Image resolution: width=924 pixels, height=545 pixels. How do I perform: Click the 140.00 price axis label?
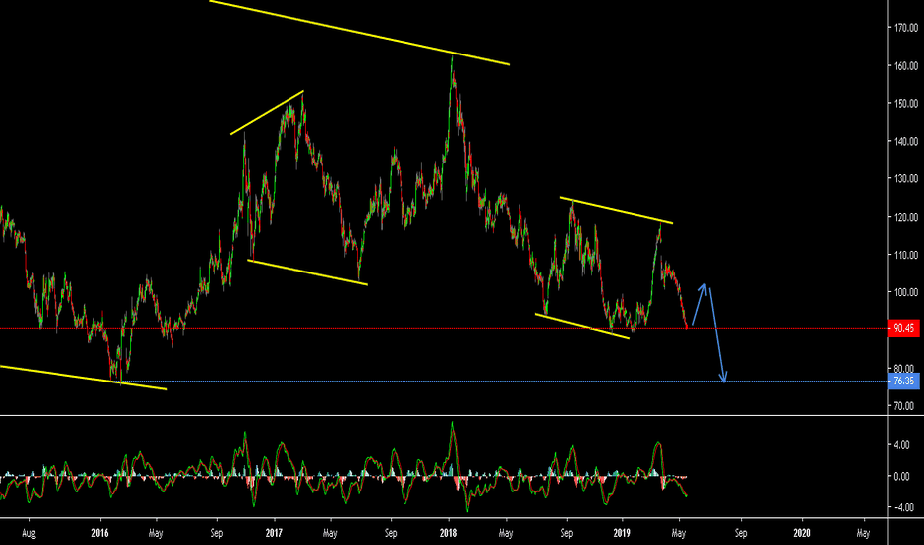(906, 142)
